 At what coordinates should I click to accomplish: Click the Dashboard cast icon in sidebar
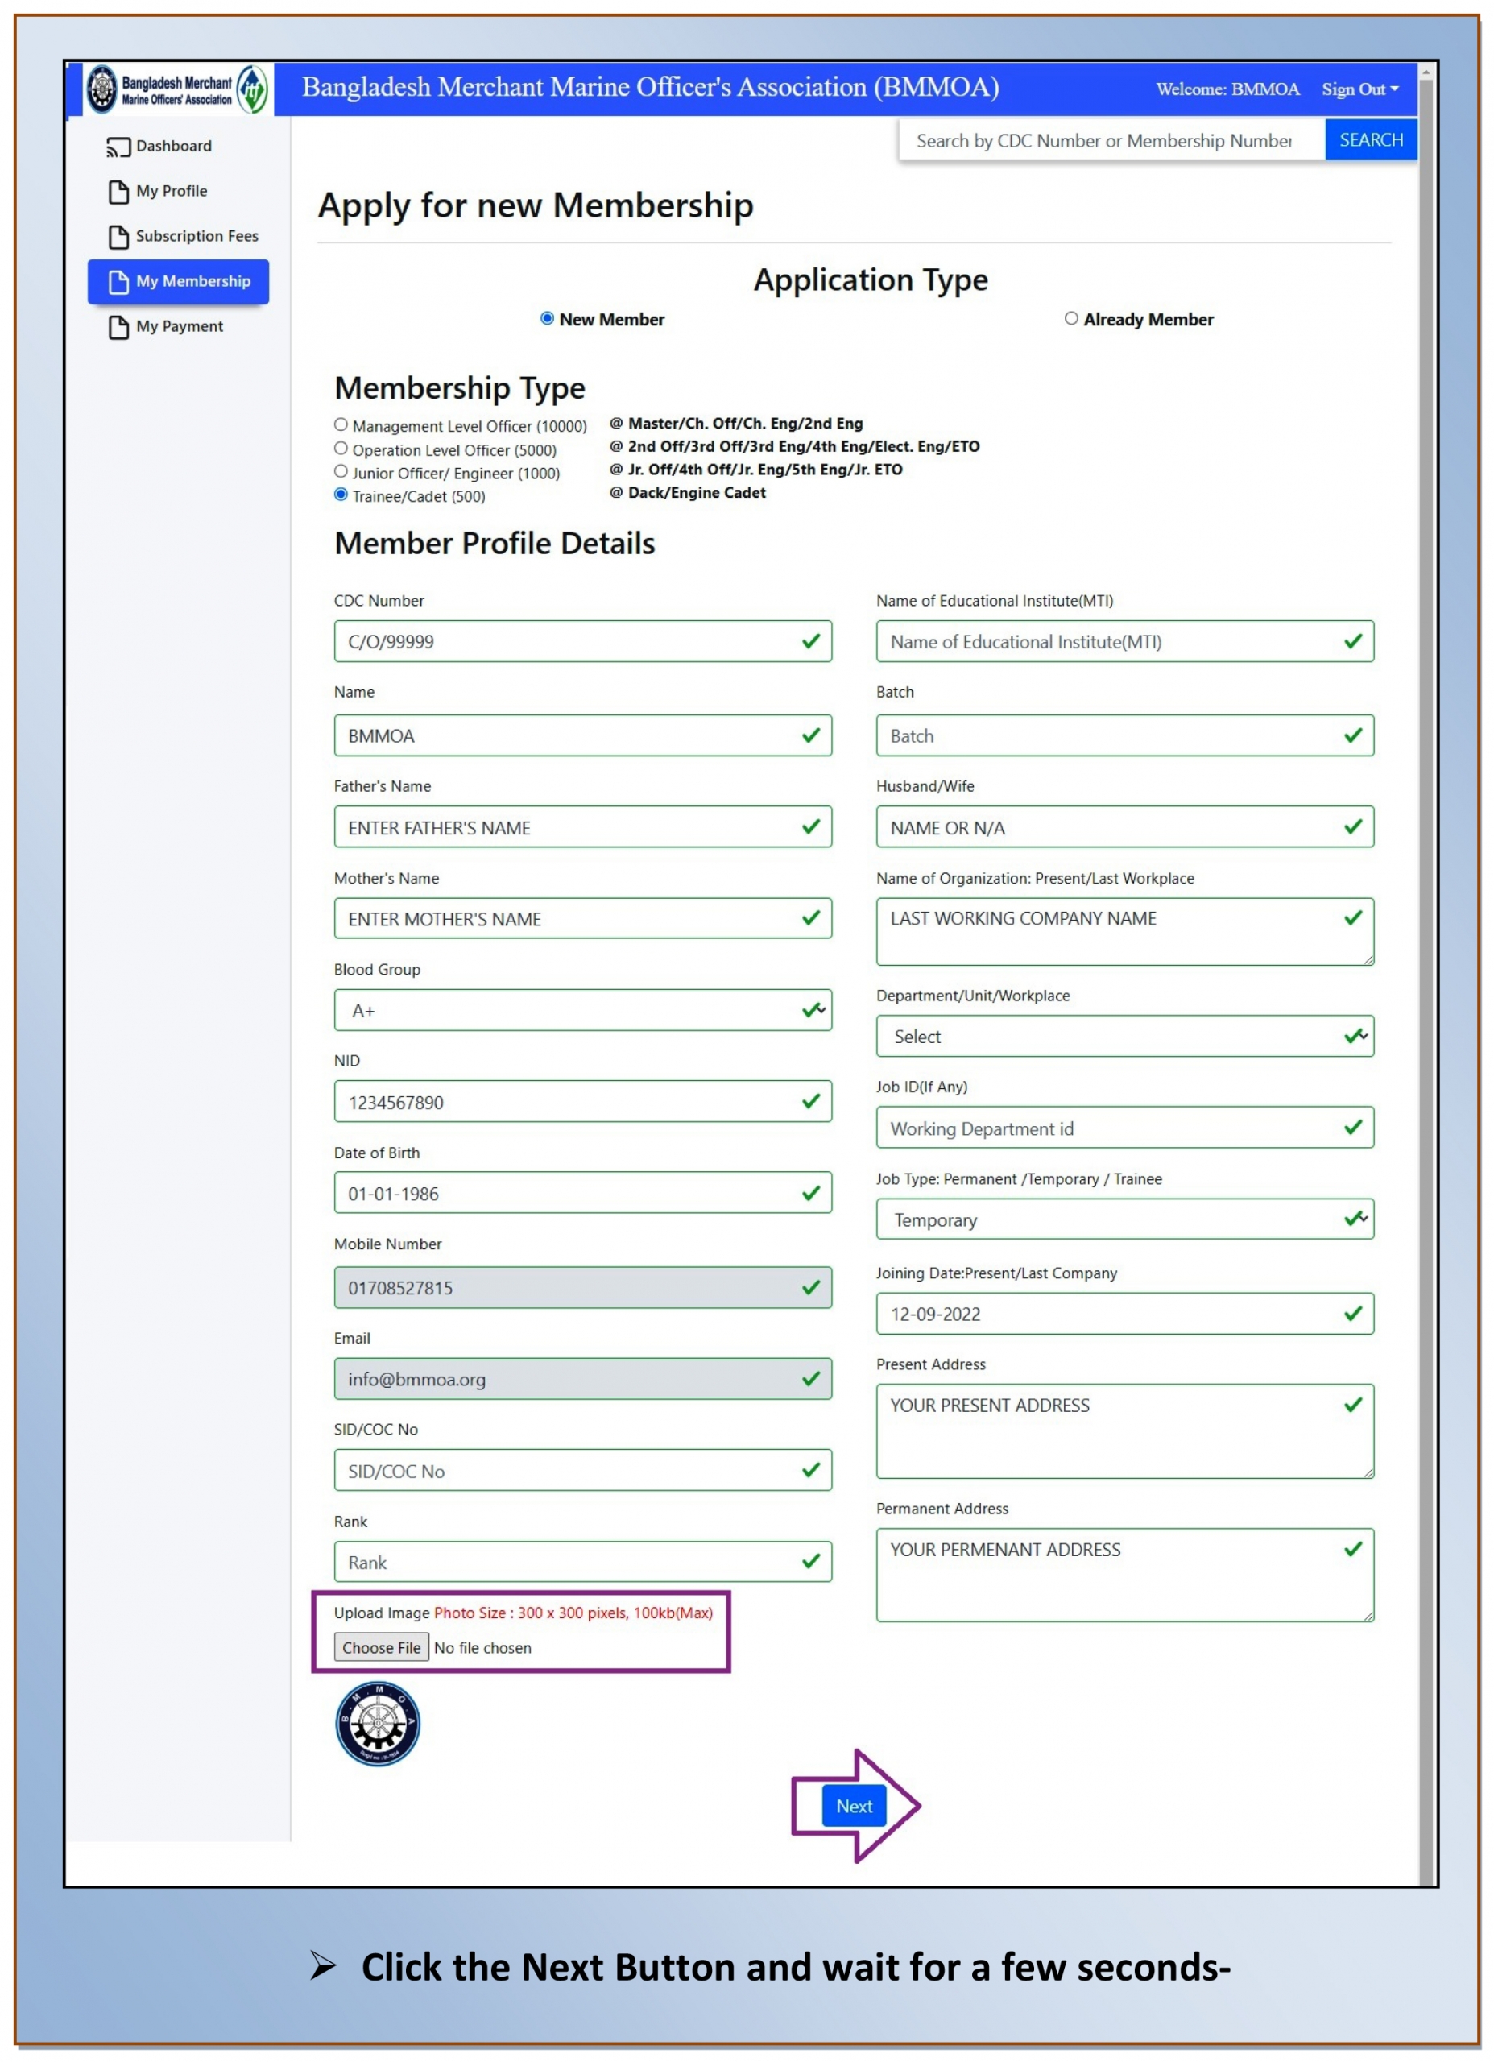coord(118,147)
